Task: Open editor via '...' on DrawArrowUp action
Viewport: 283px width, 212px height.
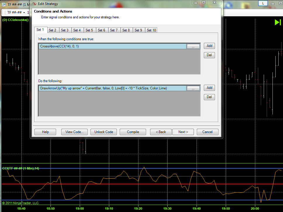Action: coord(193,88)
